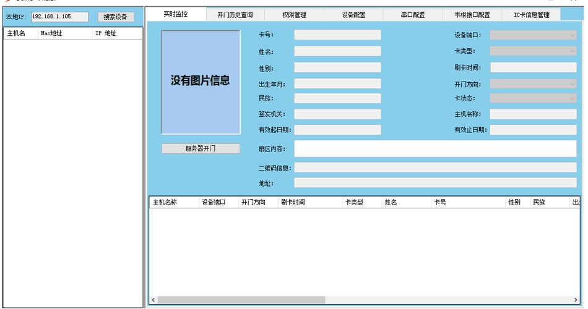Click the horizontal scrollbar right arrow

click(x=576, y=300)
